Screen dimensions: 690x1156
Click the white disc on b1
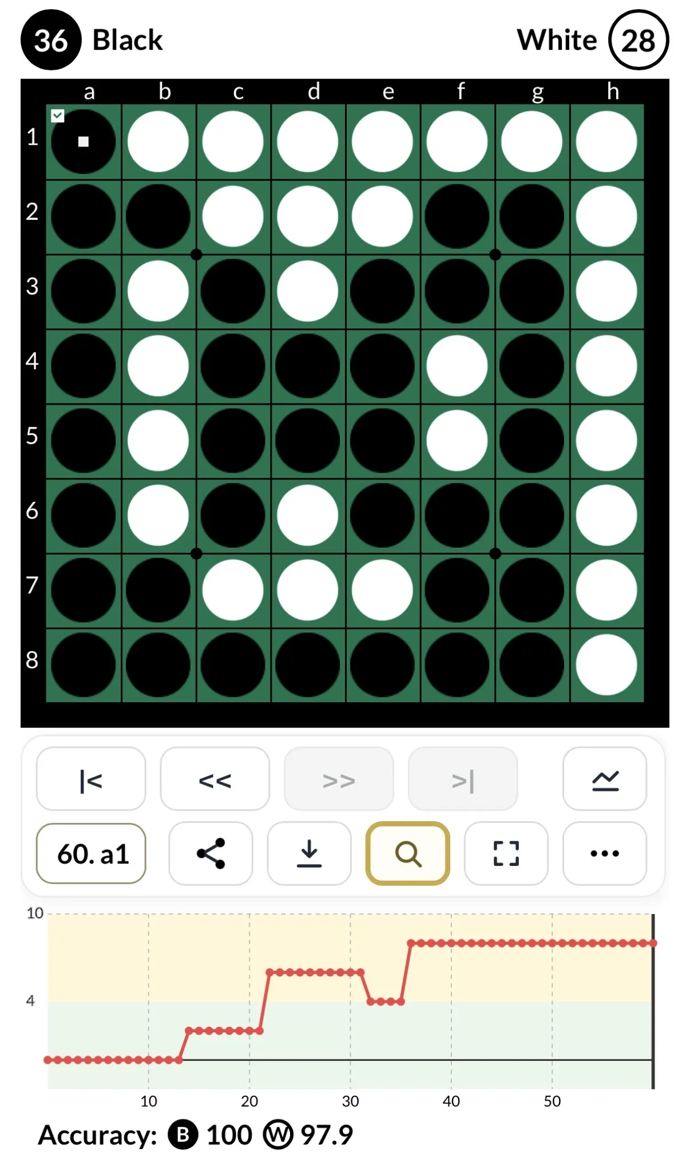158,142
